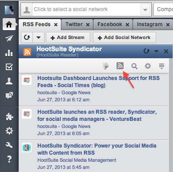
Task: Refresh all streams button
Action: pos(27,37)
